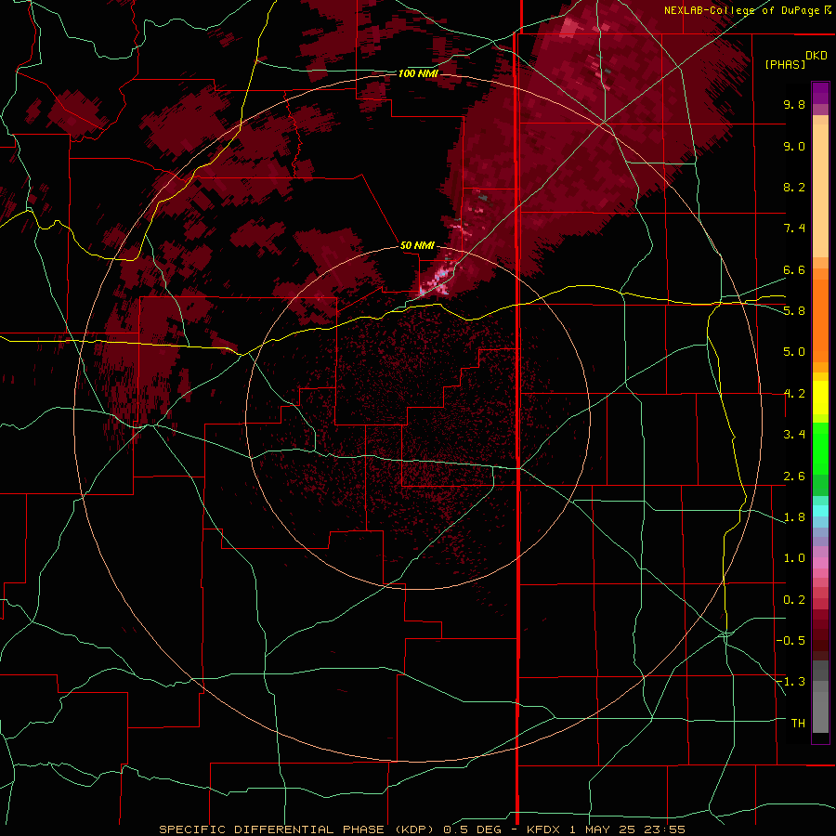Screen dimensions: 836x836
Task: Click the TH threshold label on the scale
Action: pos(798,724)
